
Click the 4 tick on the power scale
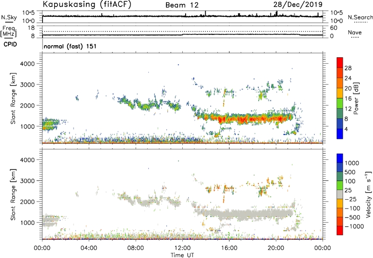tap(346, 129)
